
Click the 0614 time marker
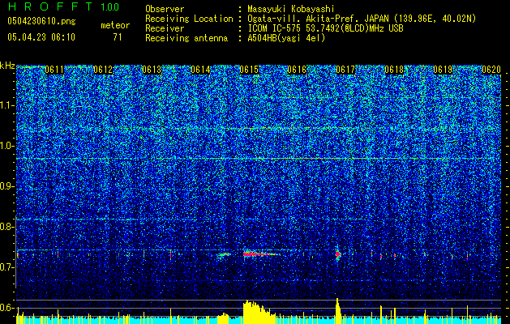click(x=200, y=70)
